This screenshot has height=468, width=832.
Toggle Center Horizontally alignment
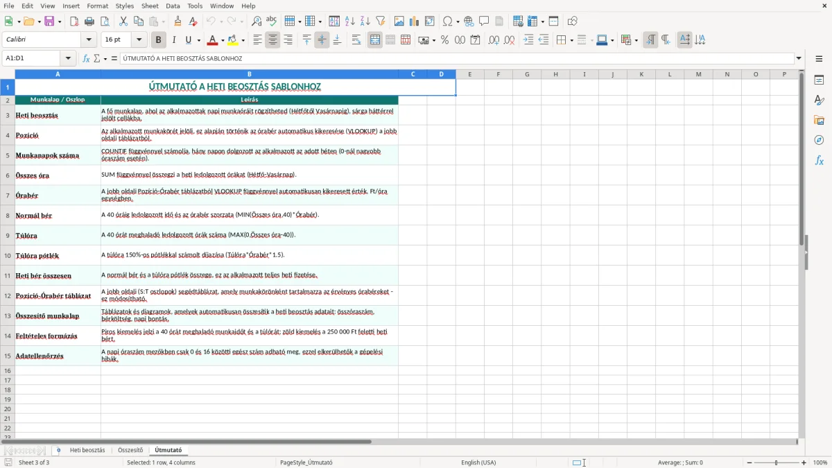[272, 40]
